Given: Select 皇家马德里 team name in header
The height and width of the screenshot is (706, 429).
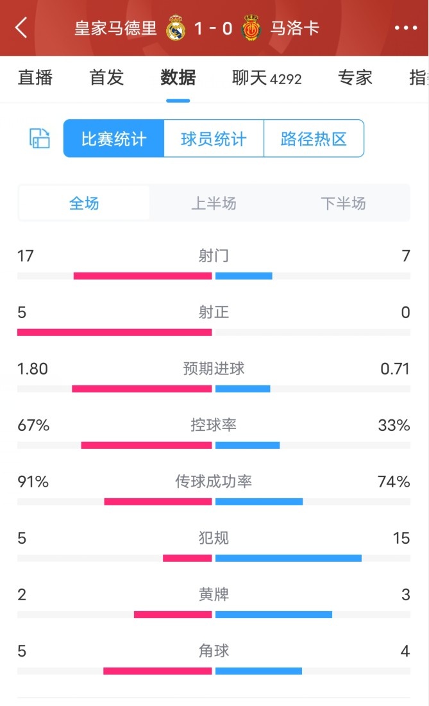Looking at the screenshot, I should tap(115, 28).
